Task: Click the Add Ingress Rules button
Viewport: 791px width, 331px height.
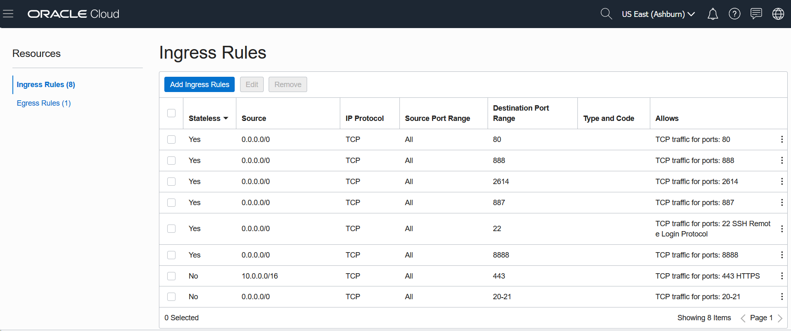Action: pyautogui.click(x=200, y=85)
